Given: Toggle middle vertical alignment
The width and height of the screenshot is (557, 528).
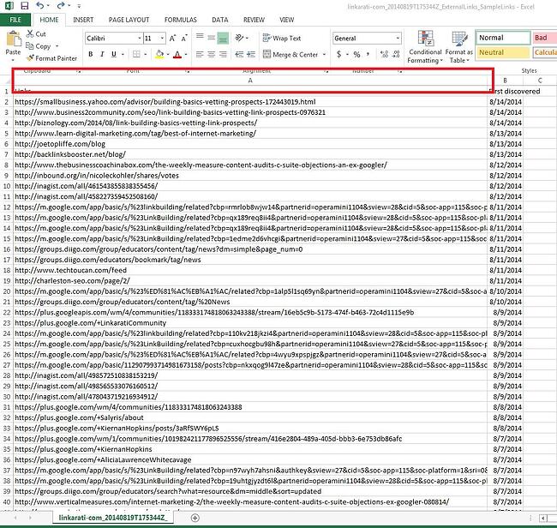Looking at the screenshot, I should [212, 38].
